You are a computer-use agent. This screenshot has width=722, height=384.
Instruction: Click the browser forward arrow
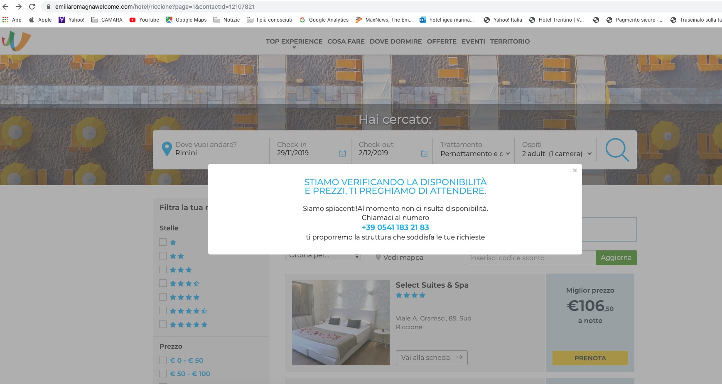coord(19,7)
